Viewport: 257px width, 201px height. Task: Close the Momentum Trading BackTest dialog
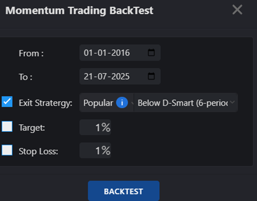(237, 10)
